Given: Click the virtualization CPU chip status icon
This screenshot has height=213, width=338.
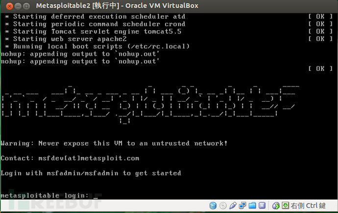Looking at the screenshot, I should (262, 206).
